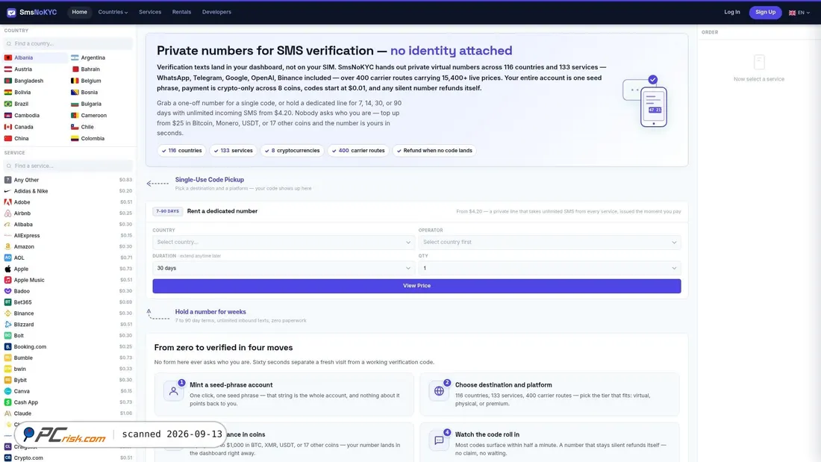
Task: Open the Duration 30 days dropdown
Action: (x=284, y=268)
